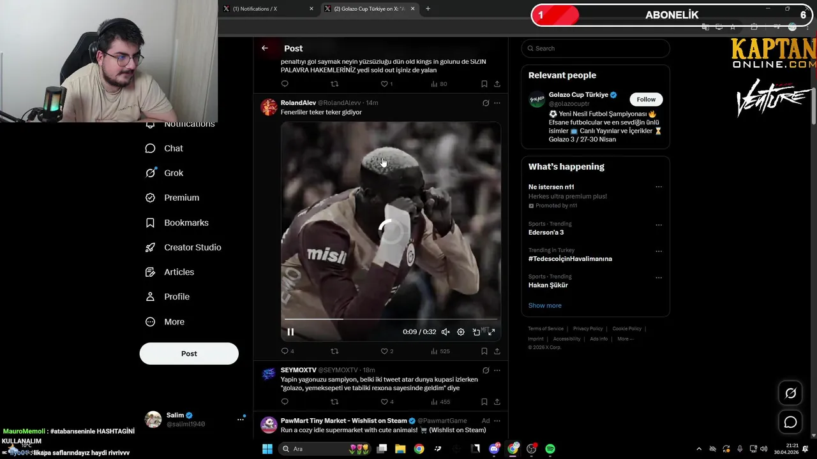Viewport: 817px width, 459px height.
Task: Follow Golazo Cup Türkiye
Action: [646, 99]
